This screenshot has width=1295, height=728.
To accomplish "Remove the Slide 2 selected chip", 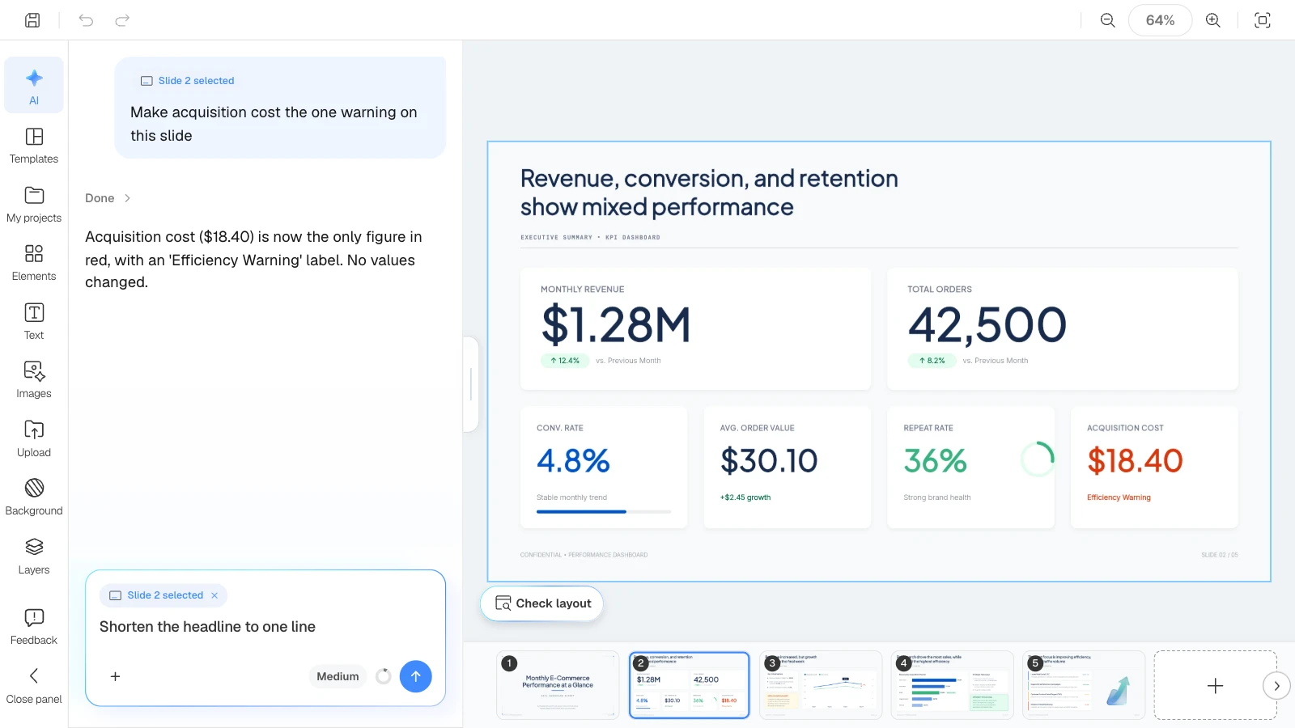I will tap(214, 595).
